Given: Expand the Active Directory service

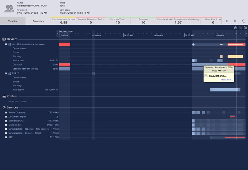Looking at the screenshot, I should 6,112.
